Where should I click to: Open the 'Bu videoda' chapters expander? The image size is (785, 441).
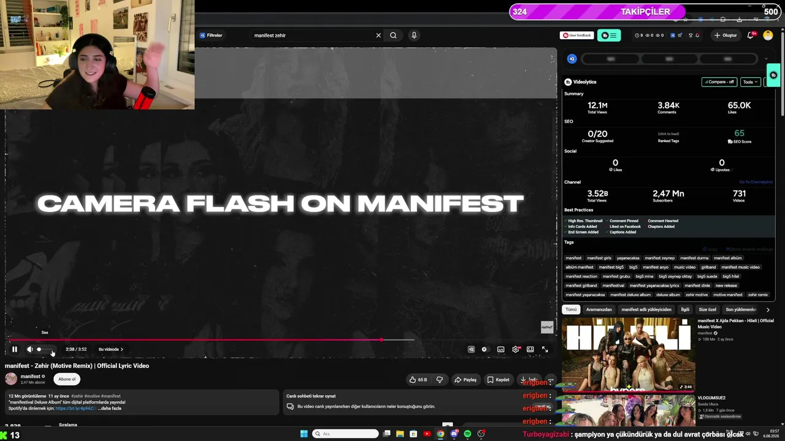[x=111, y=349]
